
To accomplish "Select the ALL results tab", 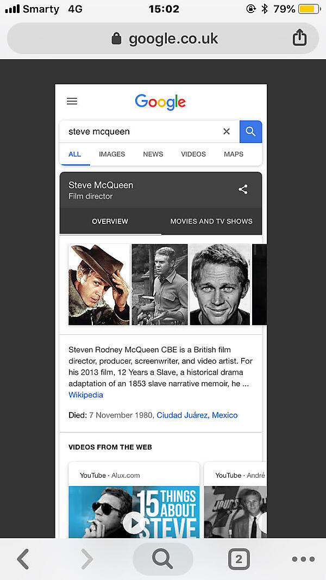I will 74,154.
